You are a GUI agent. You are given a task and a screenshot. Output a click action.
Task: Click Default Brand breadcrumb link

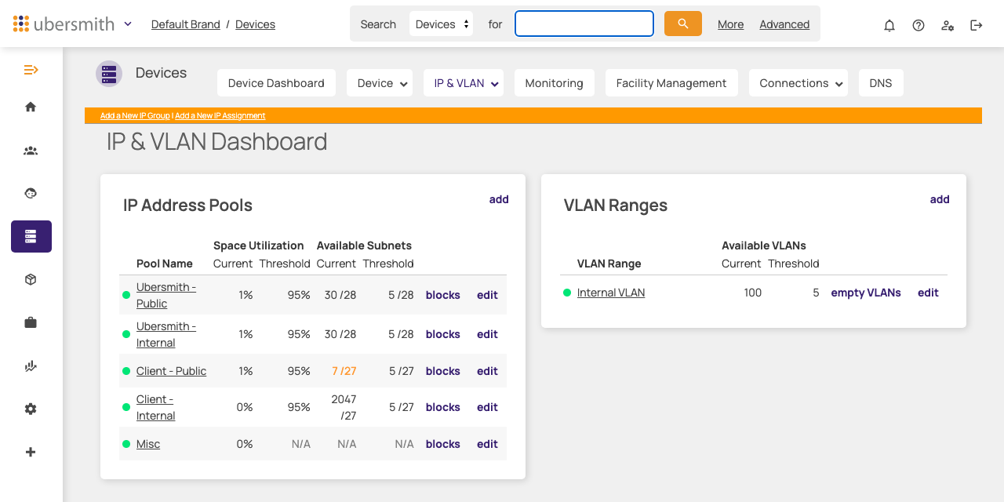click(x=186, y=24)
